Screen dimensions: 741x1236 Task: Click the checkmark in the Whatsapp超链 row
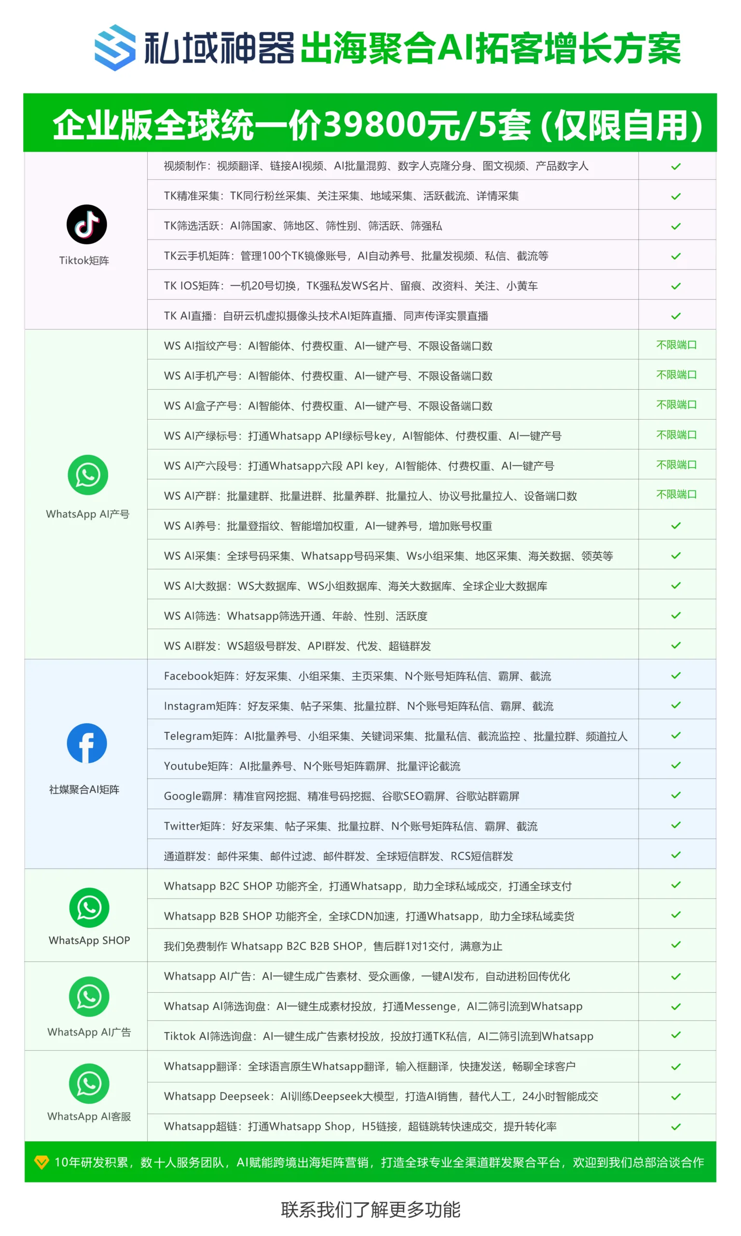tap(676, 1127)
